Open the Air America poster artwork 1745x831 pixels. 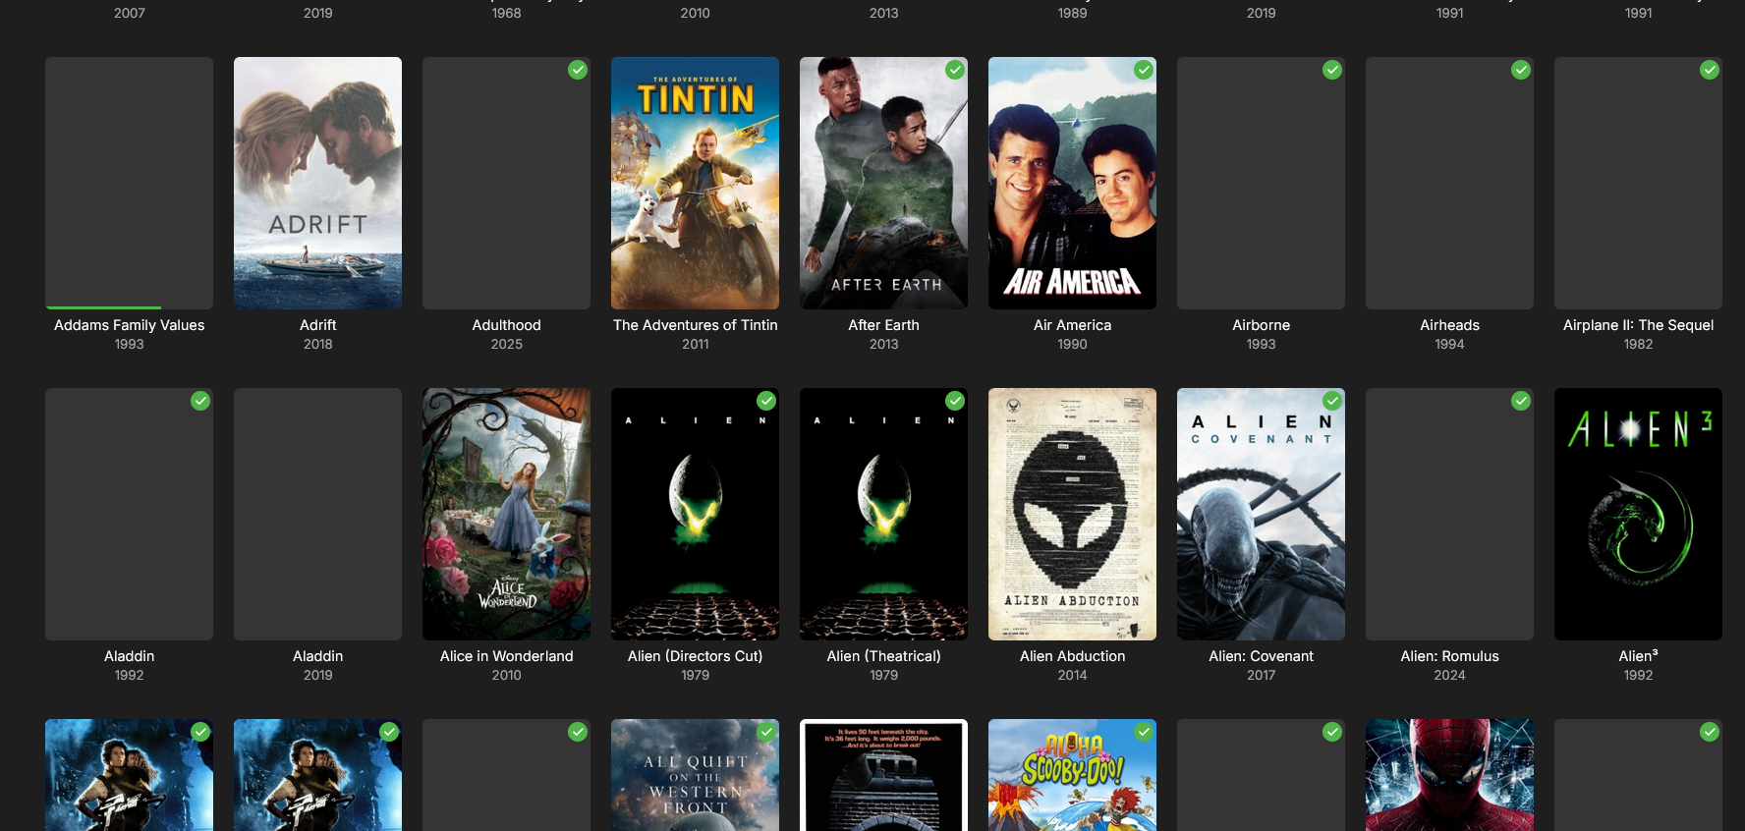click(x=1072, y=183)
